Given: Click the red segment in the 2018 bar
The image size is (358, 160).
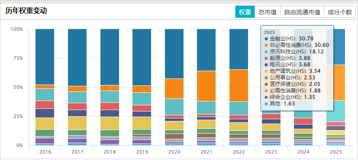Looking at the screenshot, I should click(x=110, y=106).
